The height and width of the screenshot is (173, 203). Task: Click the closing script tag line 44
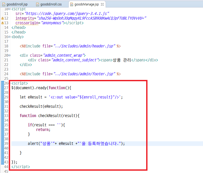[21, 167]
